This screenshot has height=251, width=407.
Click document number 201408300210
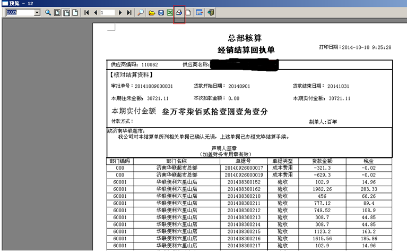point(244,196)
